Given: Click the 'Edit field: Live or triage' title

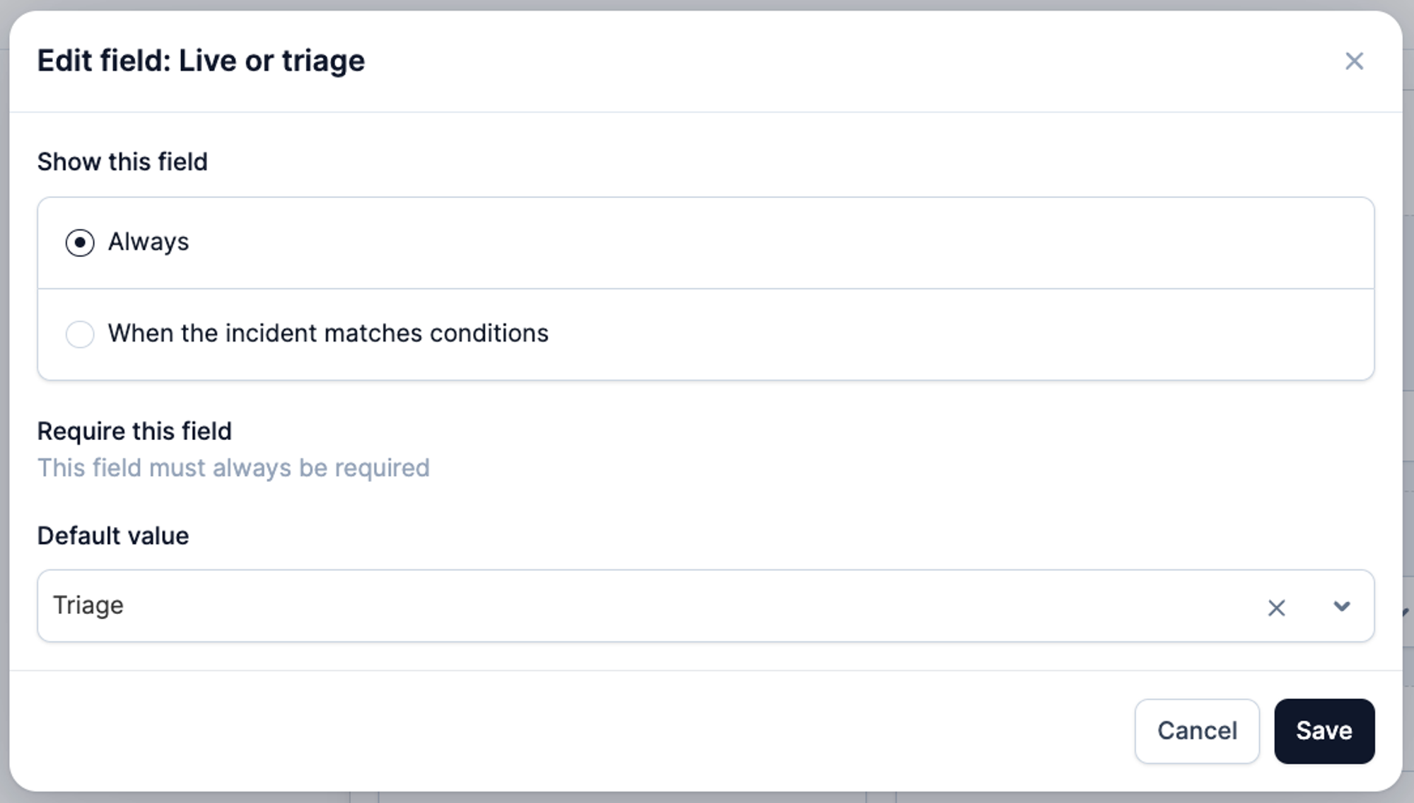Looking at the screenshot, I should (x=201, y=61).
